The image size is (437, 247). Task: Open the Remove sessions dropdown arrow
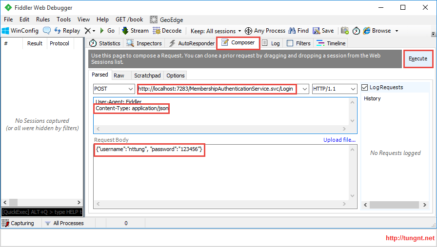[x=94, y=31]
